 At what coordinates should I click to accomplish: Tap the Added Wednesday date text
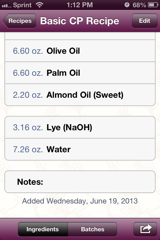80,201
